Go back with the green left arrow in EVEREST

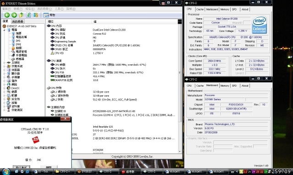coord(7,15)
